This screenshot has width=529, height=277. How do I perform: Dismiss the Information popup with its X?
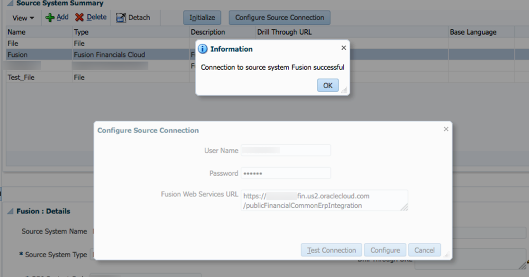(x=344, y=47)
